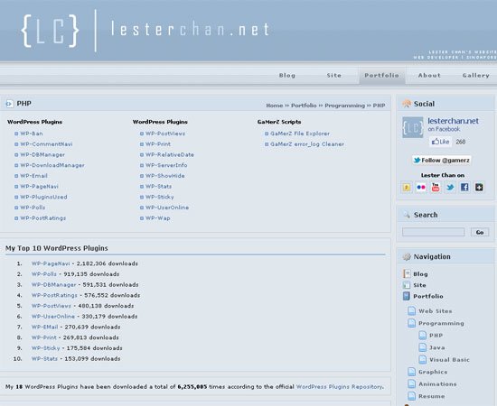Click the page icon beside Animations
The height and width of the screenshot is (406, 497).
click(411, 383)
